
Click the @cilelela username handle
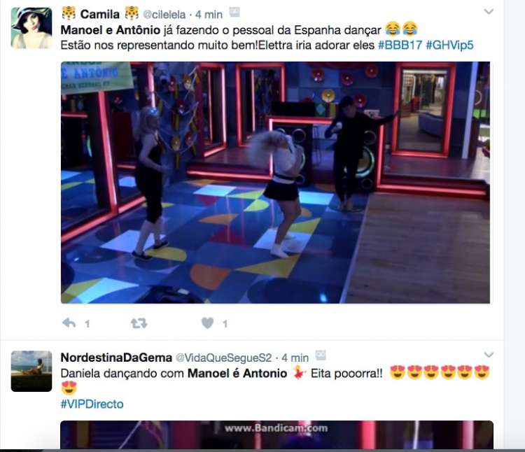tap(164, 15)
